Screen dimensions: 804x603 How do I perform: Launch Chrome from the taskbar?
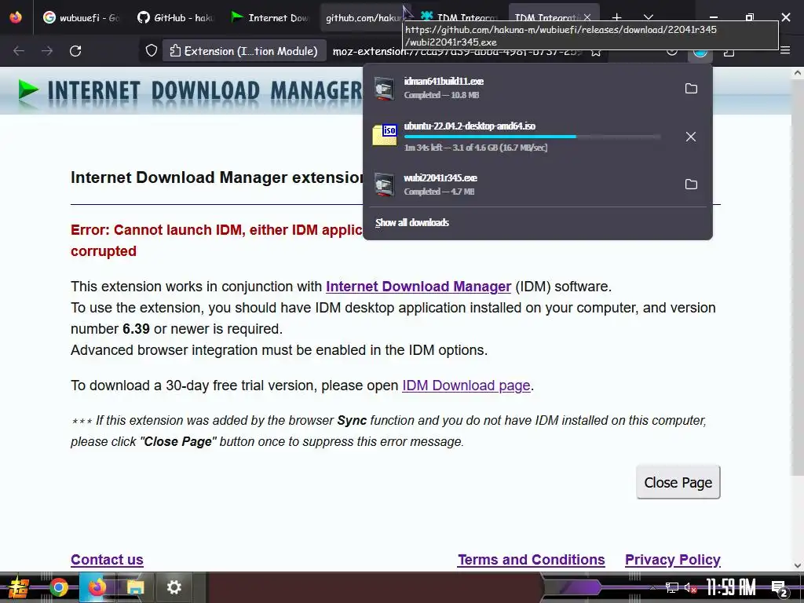58,587
